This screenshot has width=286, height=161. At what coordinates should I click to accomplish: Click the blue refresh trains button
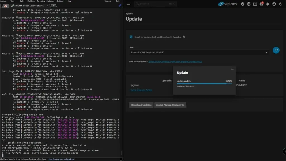pos(276,50)
